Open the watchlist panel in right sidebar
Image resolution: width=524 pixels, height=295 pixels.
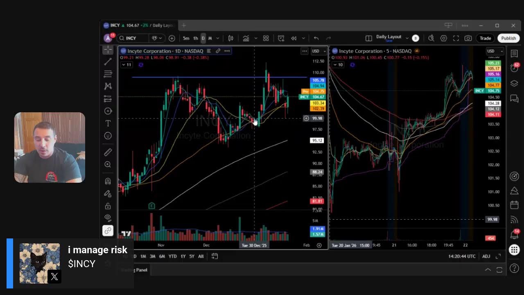pyautogui.click(x=514, y=54)
